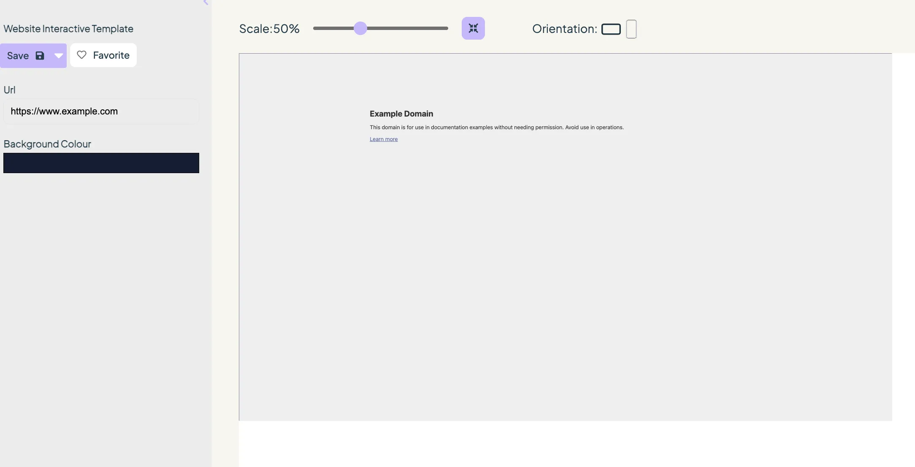915x467 pixels.
Task: Click the Url input field
Action: pyautogui.click(x=101, y=111)
